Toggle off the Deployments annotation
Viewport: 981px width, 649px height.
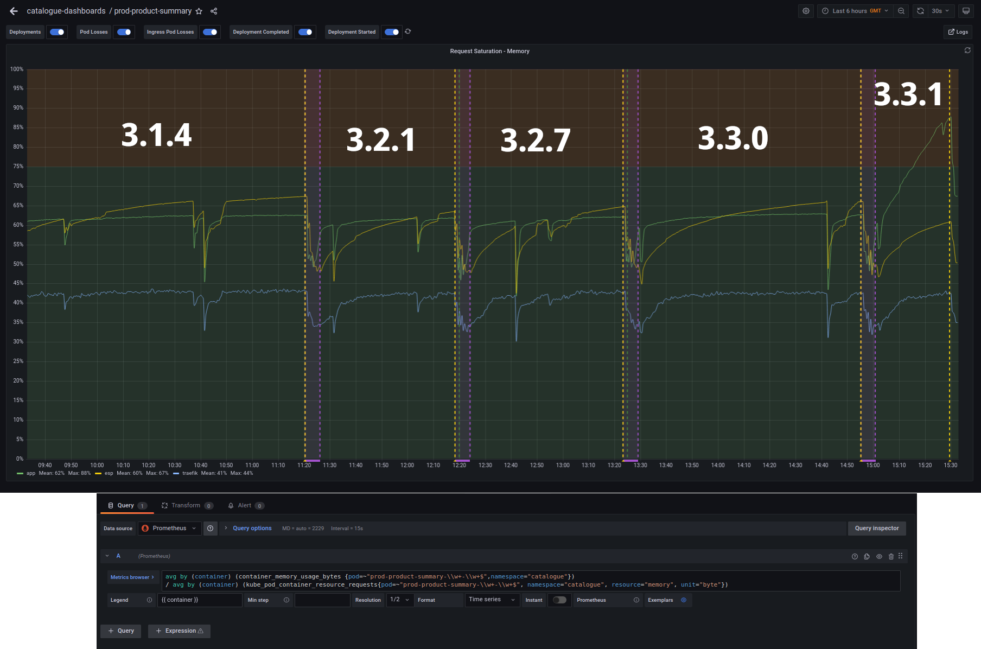pos(56,32)
